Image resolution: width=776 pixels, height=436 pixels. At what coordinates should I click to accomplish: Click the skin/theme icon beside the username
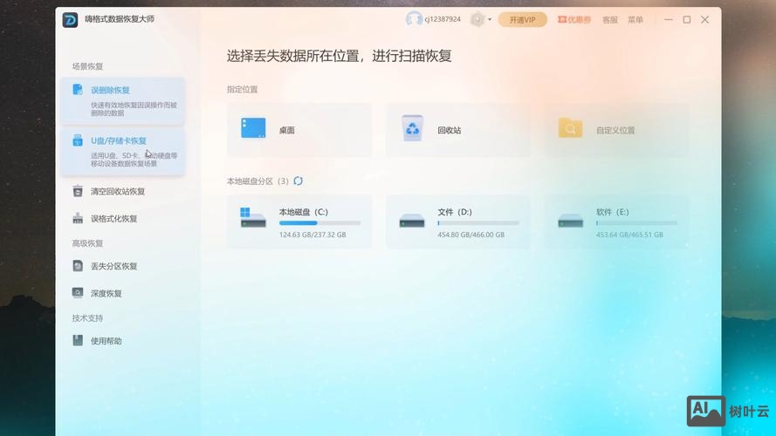pos(477,20)
